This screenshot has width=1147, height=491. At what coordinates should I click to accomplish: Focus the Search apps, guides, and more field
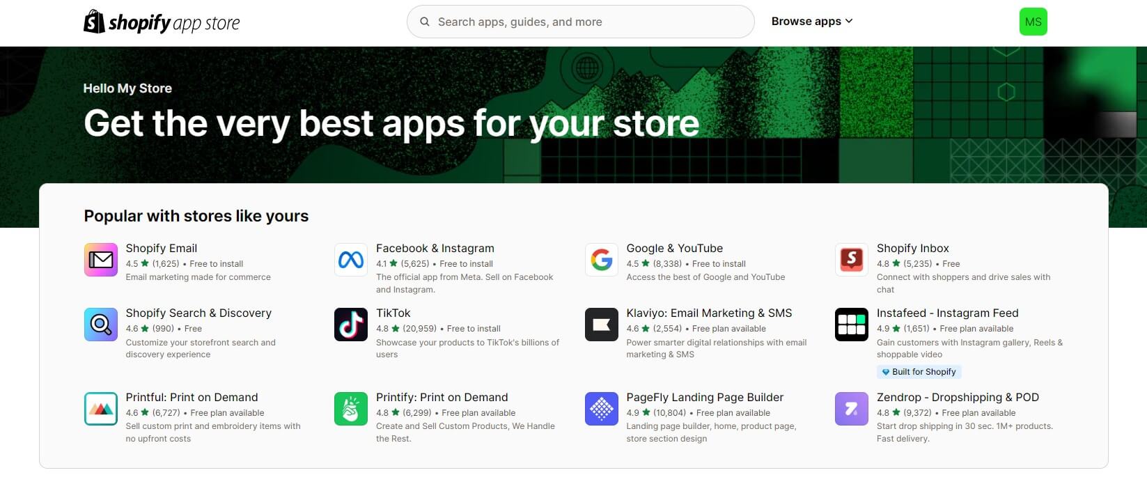coord(581,22)
